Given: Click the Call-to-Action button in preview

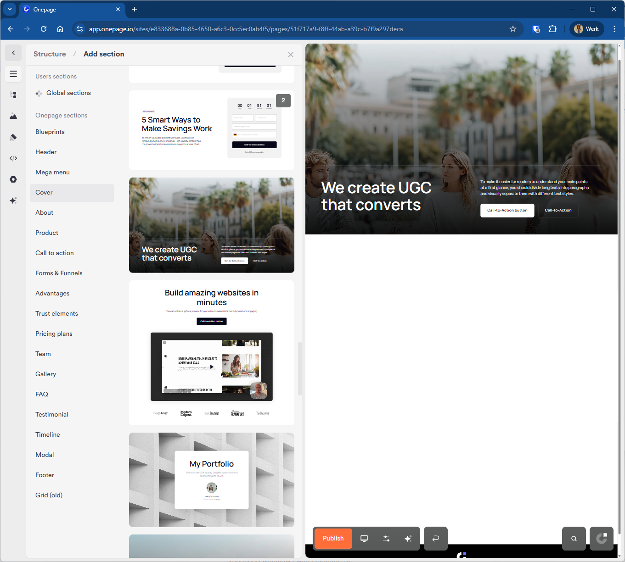Looking at the screenshot, I should [x=507, y=211].
